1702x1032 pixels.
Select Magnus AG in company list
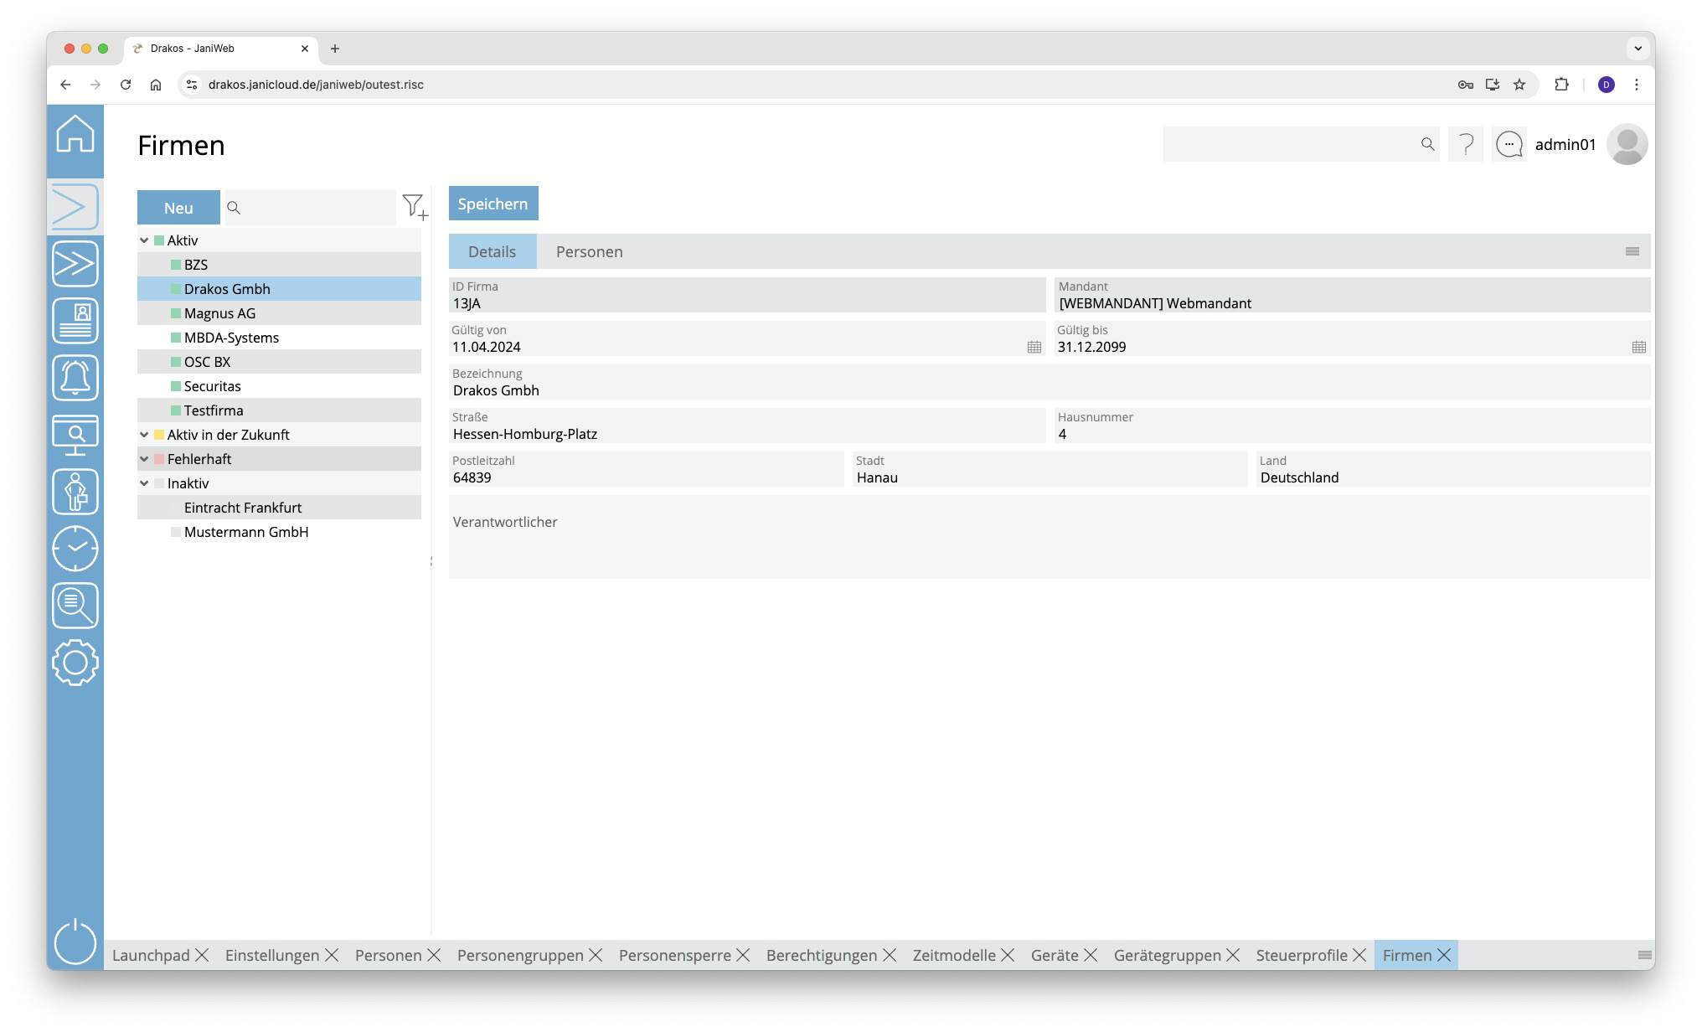click(x=219, y=313)
